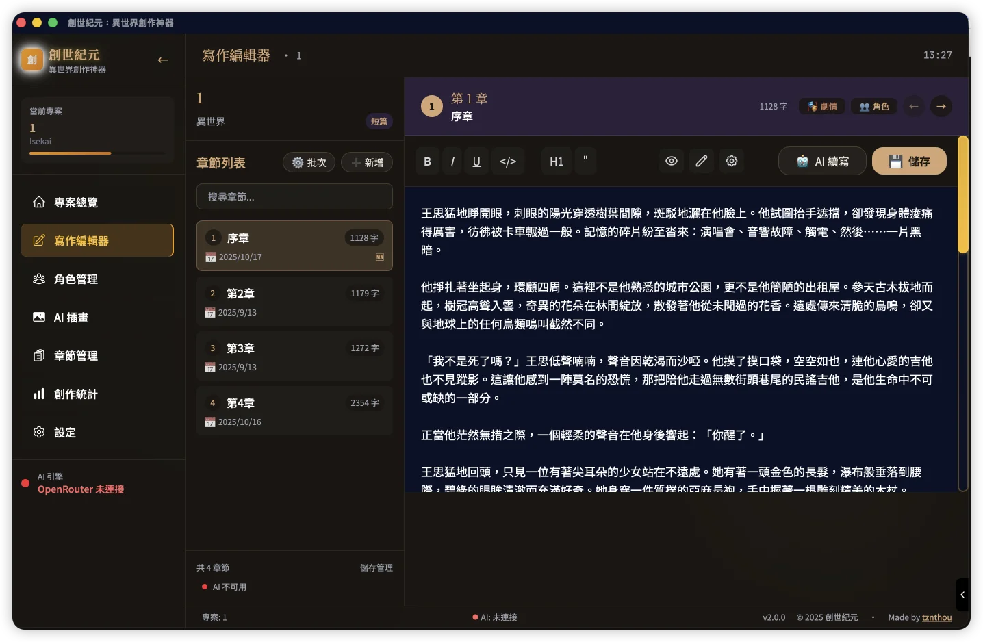Open 批次 batch chapter options
This screenshot has width=983, height=642.
[309, 162]
